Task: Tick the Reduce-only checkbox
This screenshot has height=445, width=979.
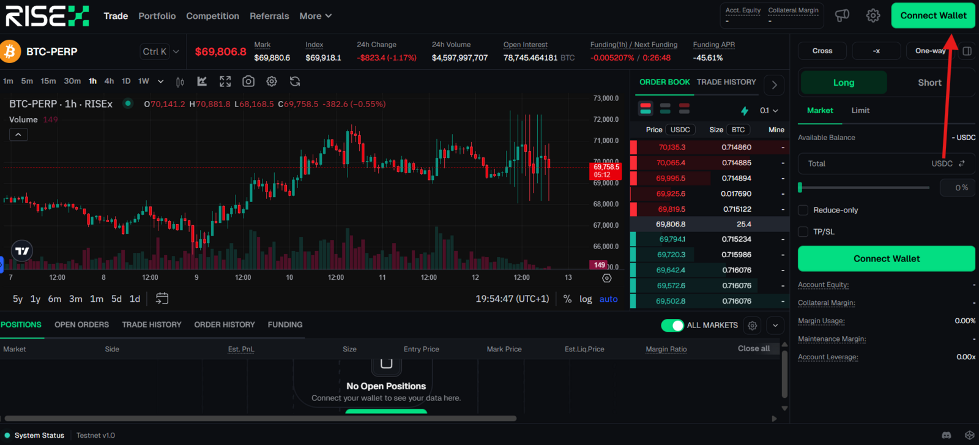Action: [x=803, y=210]
